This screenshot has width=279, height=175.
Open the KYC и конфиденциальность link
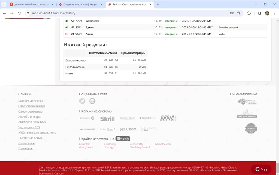tap(37, 133)
